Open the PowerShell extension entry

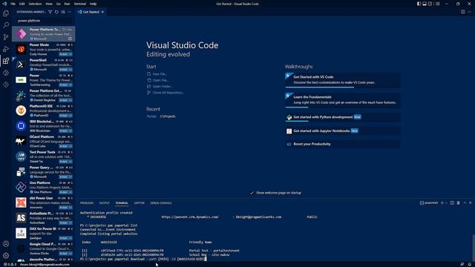43,65
